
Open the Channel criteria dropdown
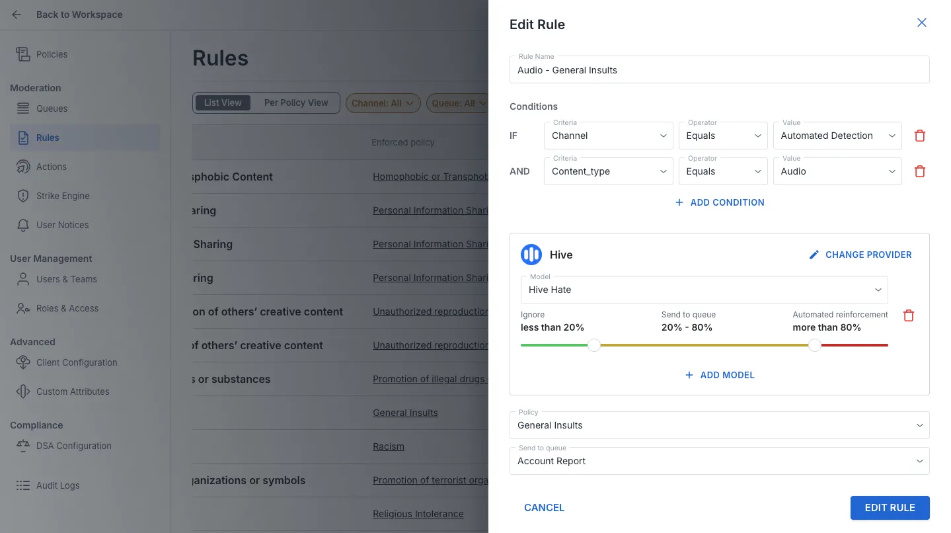coord(609,136)
